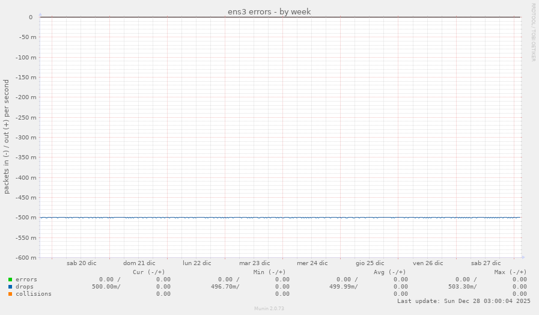Viewport: 539px width, 315px height.
Task: Select the 'errors' legend label
Action: click(26, 280)
